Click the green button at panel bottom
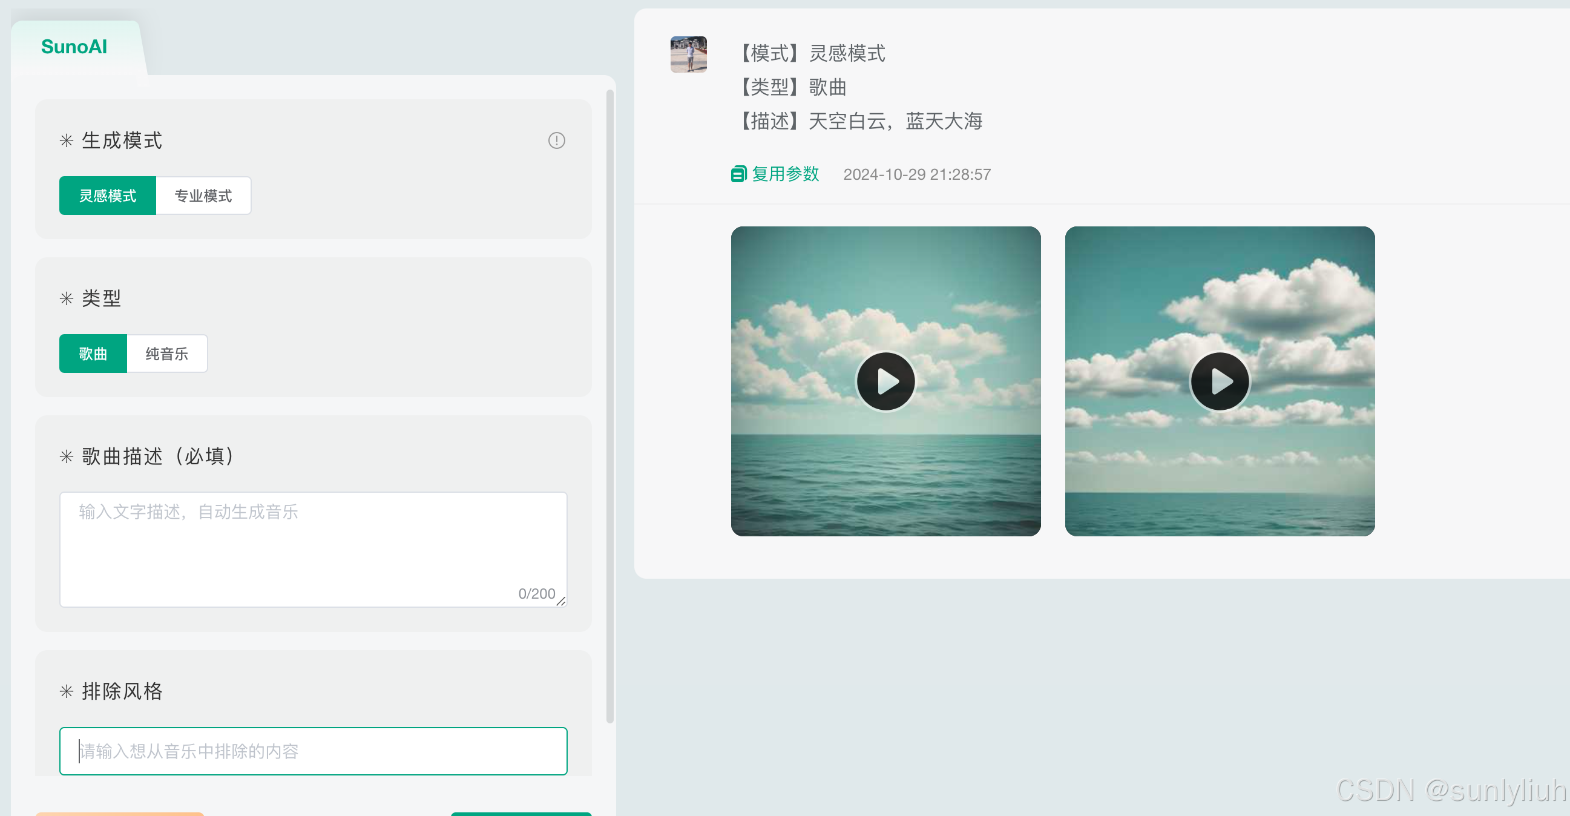The image size is (1570, 816). (x=521, y=814)
